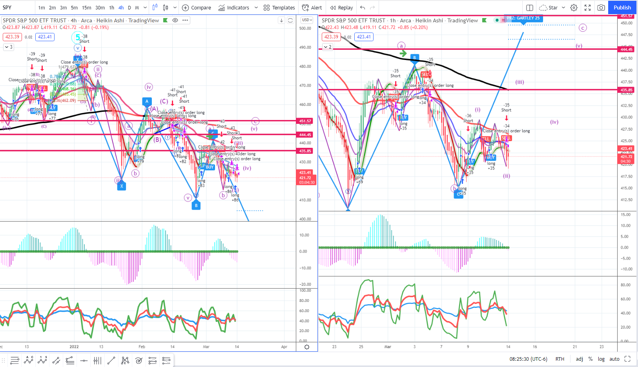The width and height of the screenshot is (638, 367).
Task: Open more options on 4h chart legend
Action: 185,20
